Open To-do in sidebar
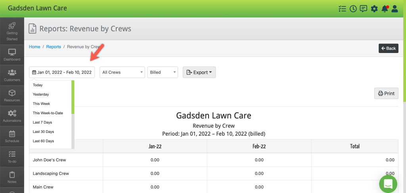This screenshot has width=406, height=193. pos(12,157)
